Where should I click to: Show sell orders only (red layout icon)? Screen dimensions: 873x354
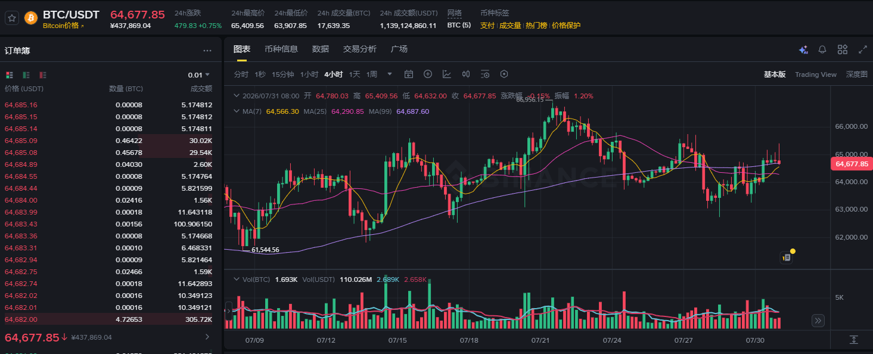click(43, 75)
